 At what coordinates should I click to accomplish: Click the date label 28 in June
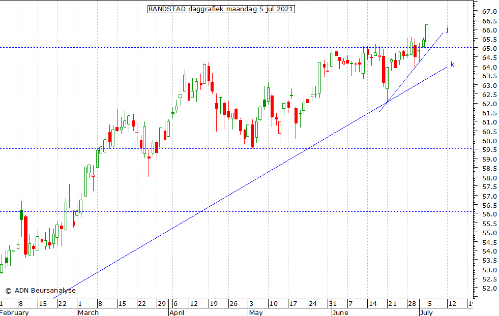[x=412, y=304]
